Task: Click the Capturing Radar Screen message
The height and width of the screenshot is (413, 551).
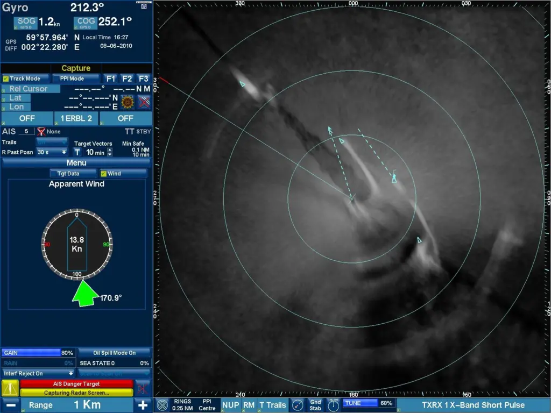Action: tap(76, 393)
